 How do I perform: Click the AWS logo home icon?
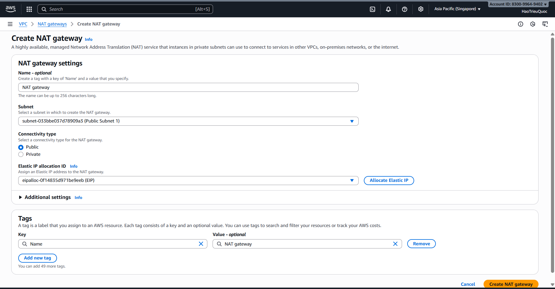pos(11,9)
